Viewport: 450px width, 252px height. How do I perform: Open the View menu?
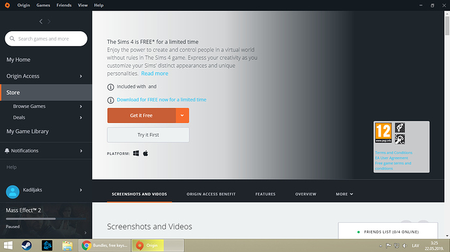pos(83,5)
